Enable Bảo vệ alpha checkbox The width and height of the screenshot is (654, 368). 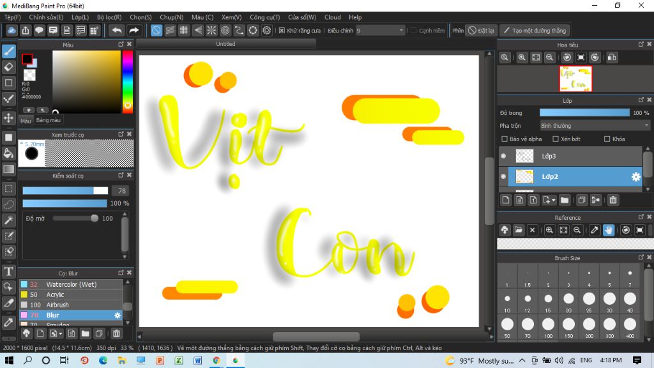click(505, 139)
